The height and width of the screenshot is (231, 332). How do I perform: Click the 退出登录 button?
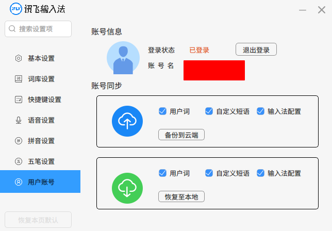pos(256,49)
